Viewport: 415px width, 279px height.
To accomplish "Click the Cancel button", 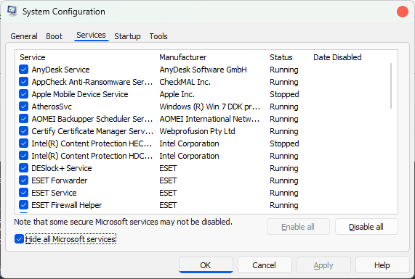I will tap(265, 265).
